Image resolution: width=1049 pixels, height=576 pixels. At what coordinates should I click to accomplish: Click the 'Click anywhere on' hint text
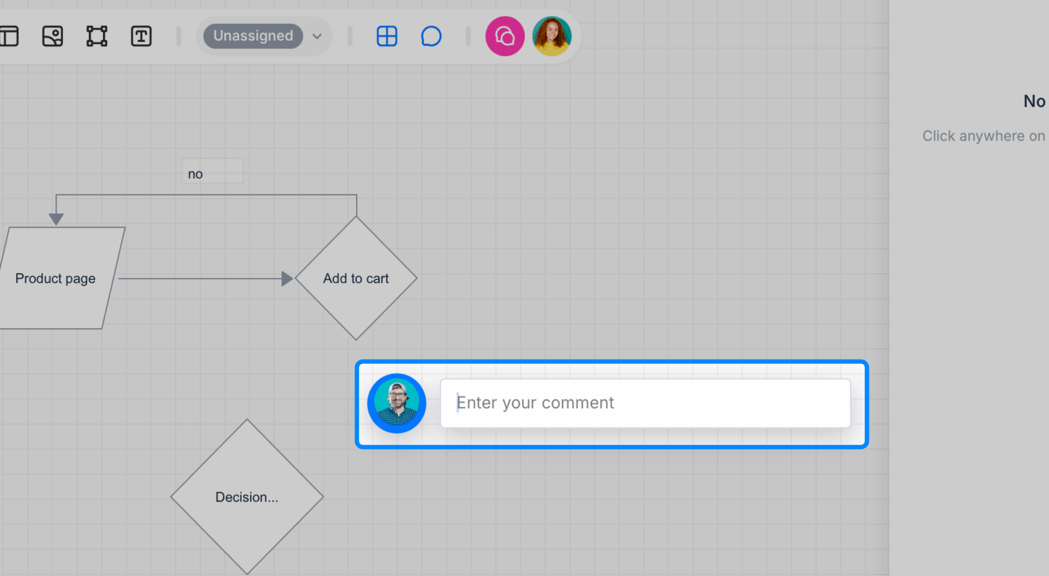point(983,136)
